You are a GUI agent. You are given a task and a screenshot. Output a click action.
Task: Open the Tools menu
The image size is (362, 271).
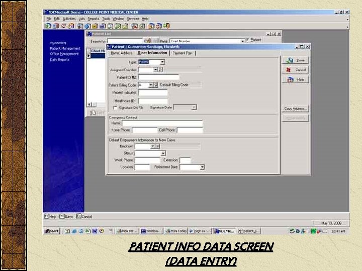[x=106, y=19]
